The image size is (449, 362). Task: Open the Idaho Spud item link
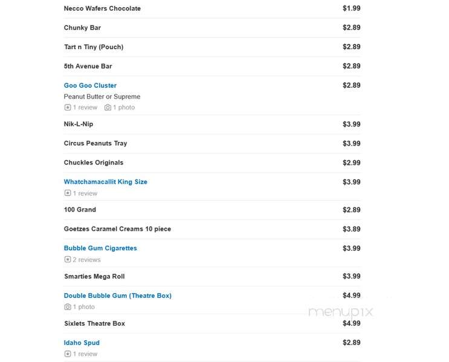(x=82, y=343)
